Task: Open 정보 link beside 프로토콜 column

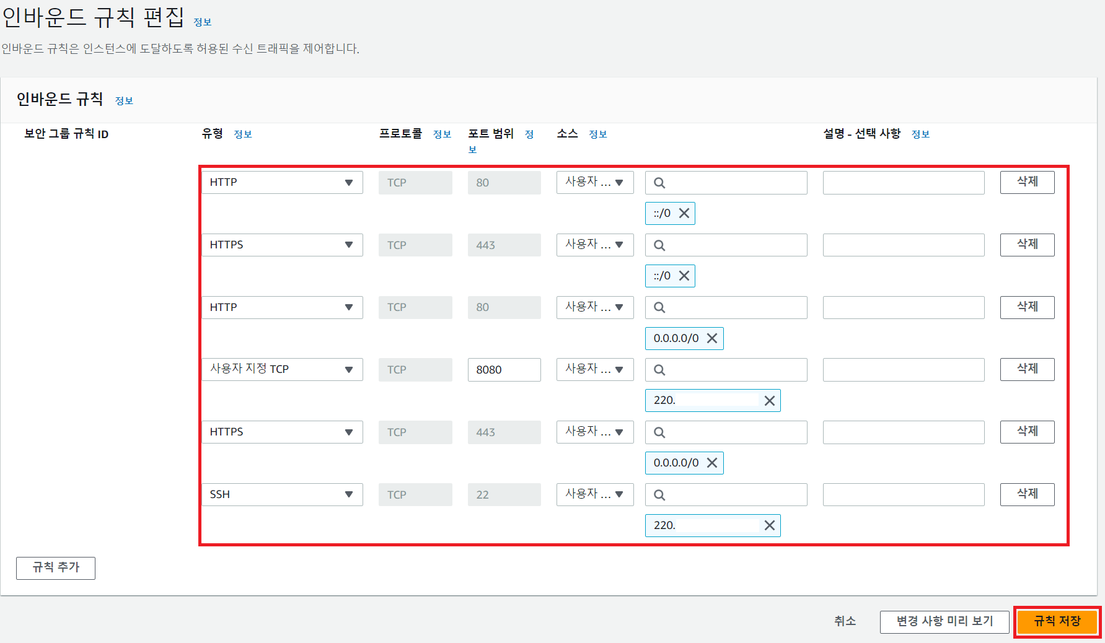Action: click(x=442, y=134)
